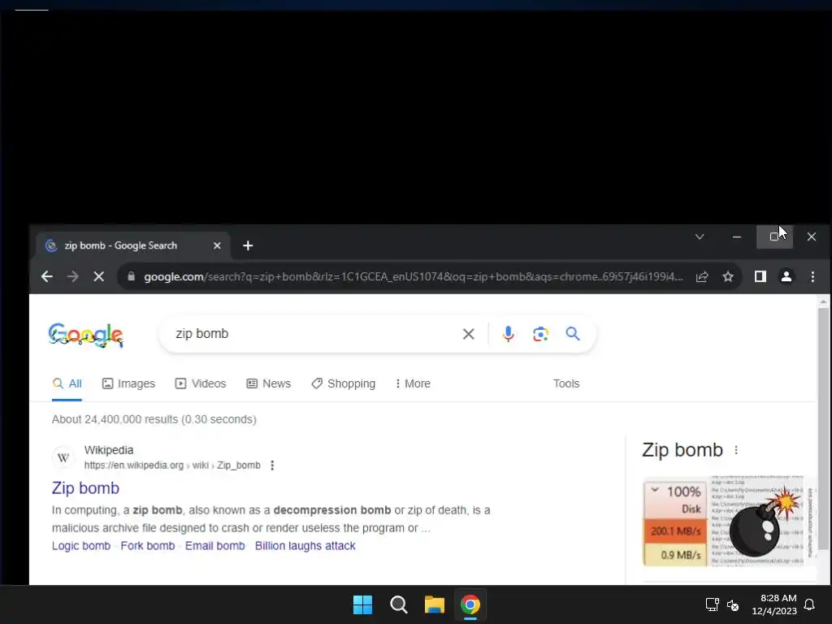Close the zip bomb Google Search tab

tap(217, 245)
